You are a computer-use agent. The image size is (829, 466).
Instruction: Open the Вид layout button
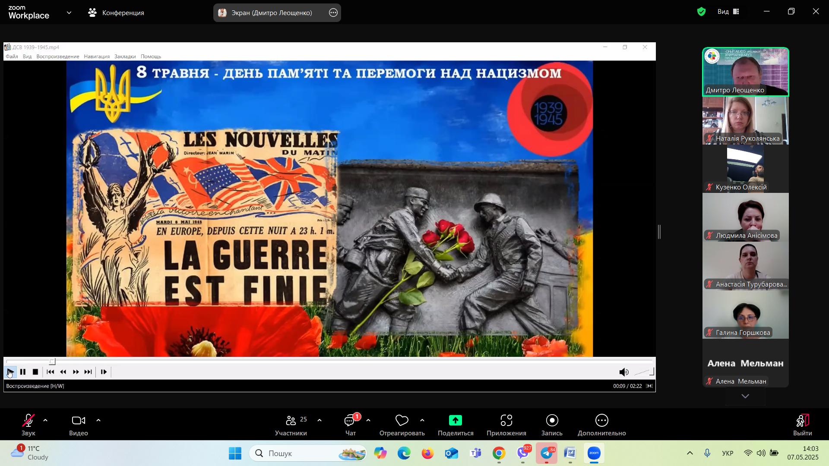pos(728,12)
